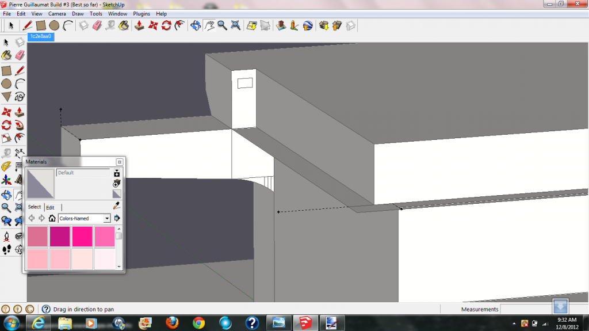The image size is (589, 331).
Task: Click Forward arrow in Materials panel
Action: (x=41, y=218)
